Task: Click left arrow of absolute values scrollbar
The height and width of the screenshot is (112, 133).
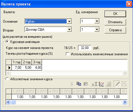Action: pyautogui.click(x=8, y=102)
